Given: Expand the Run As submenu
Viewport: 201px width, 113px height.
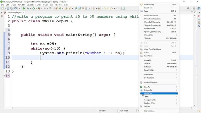Looking at the screenshot, I should click(159, 87).
